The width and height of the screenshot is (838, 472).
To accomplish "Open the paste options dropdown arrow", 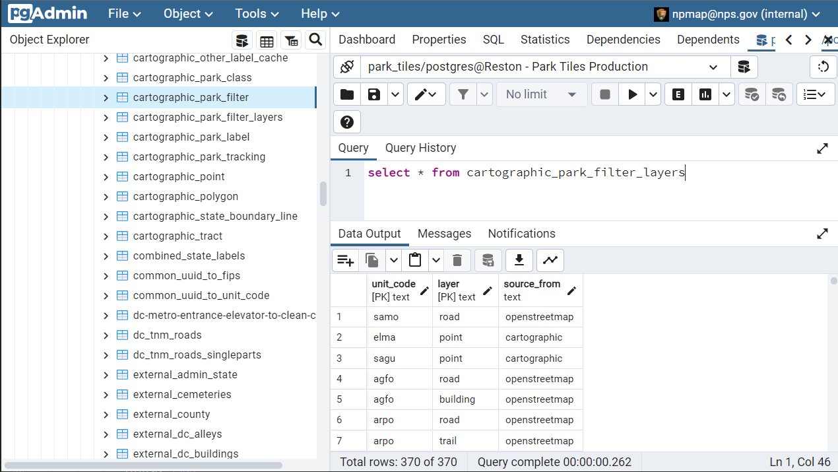I will (436, 260).
